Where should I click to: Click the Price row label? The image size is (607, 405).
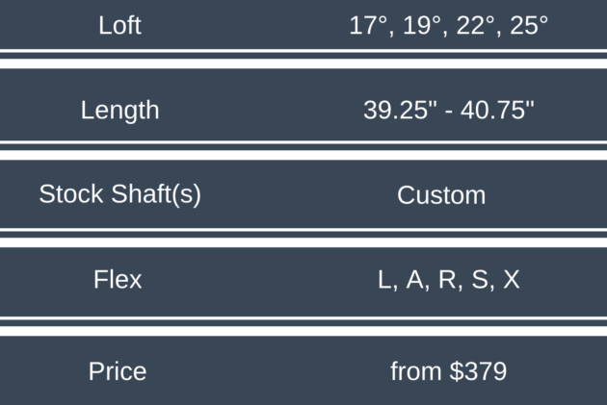tap(118, 371)
